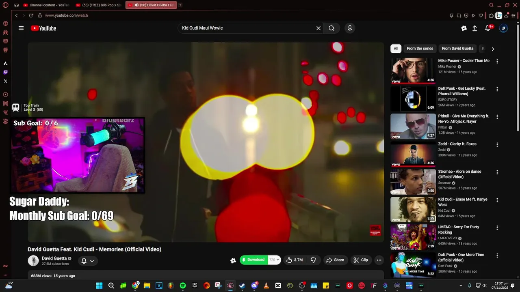The width and height of the screenshot is (520, 292).
Task: Select the David Guetta Feat browser tab
Action: tap(151, 5)
